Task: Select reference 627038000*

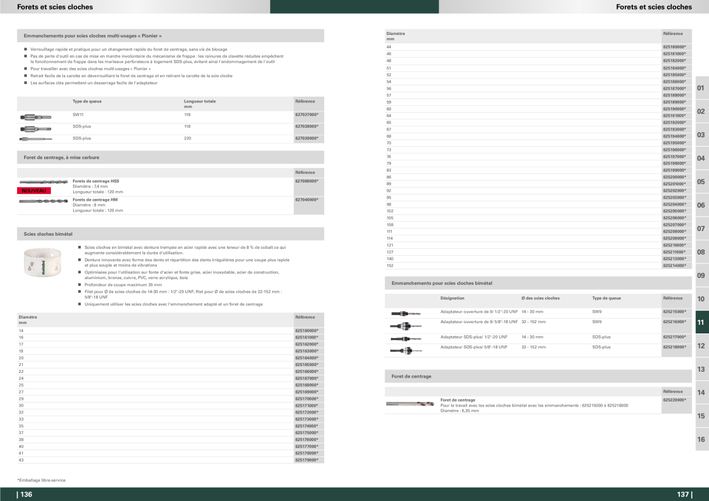Action: click(x=306, y=126)
